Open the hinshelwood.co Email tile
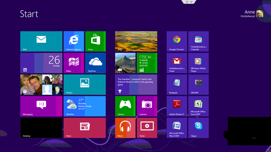This screenshot has width=271, height=152. pyautogui.click(x=177, y=63)
